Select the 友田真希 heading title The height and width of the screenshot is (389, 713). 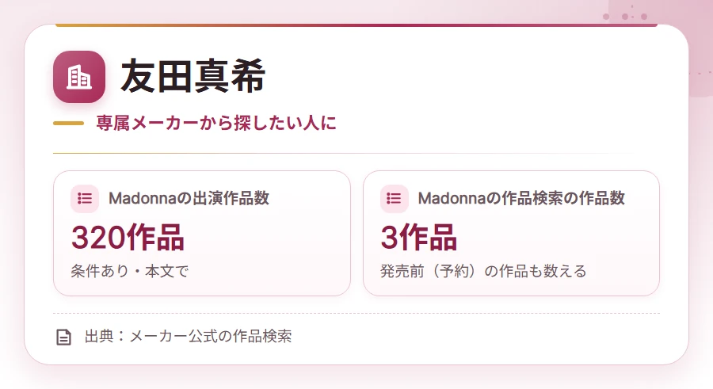pos(193,76)
